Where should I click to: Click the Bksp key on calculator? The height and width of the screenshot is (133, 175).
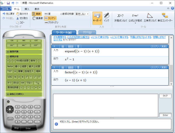[x=16, y=128]
